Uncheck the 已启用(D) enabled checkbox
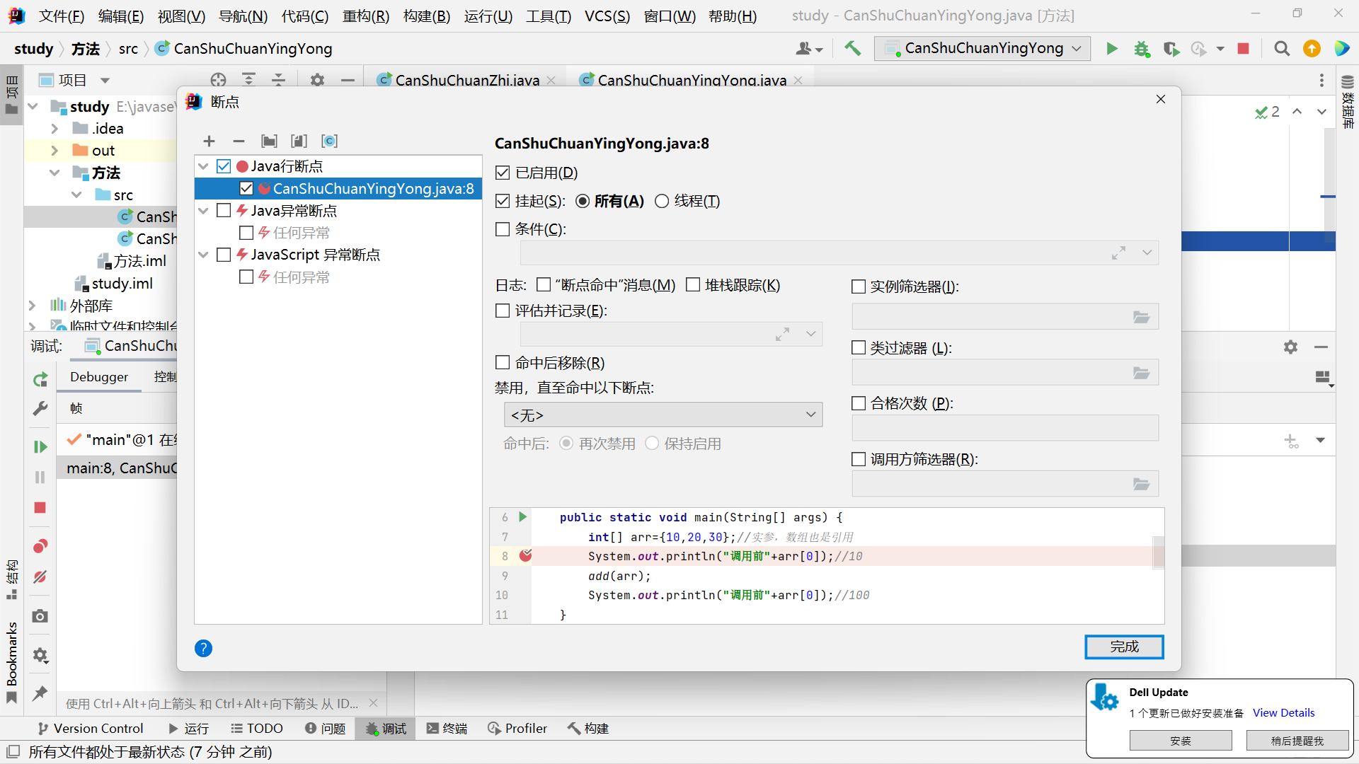1359x764 pixels. click(x=503, y=173)
